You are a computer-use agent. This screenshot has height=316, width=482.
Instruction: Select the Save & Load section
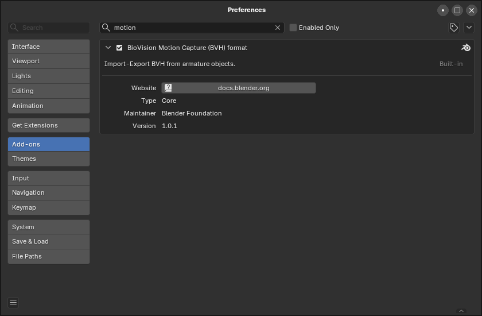[x=49, y=241]
